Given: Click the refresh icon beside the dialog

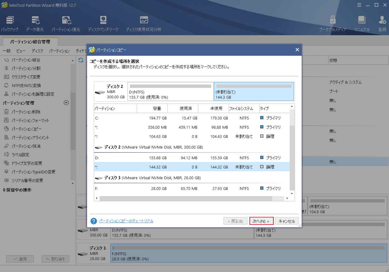Looking at the screenshot, I should click(81, 60).
